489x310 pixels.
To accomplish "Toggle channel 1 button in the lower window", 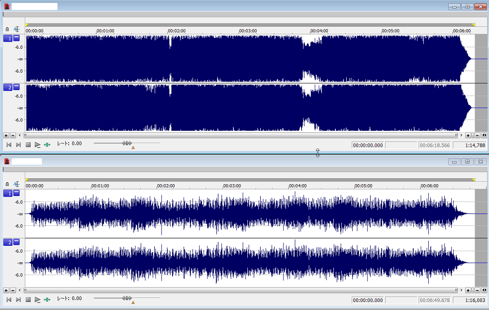I will click(x=8, y=194).
